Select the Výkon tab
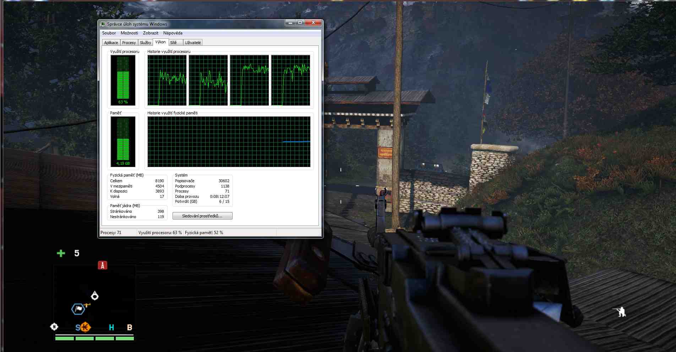Image resolution: width=676 pixels, height=352 pixels. click(x=160, y=42)
